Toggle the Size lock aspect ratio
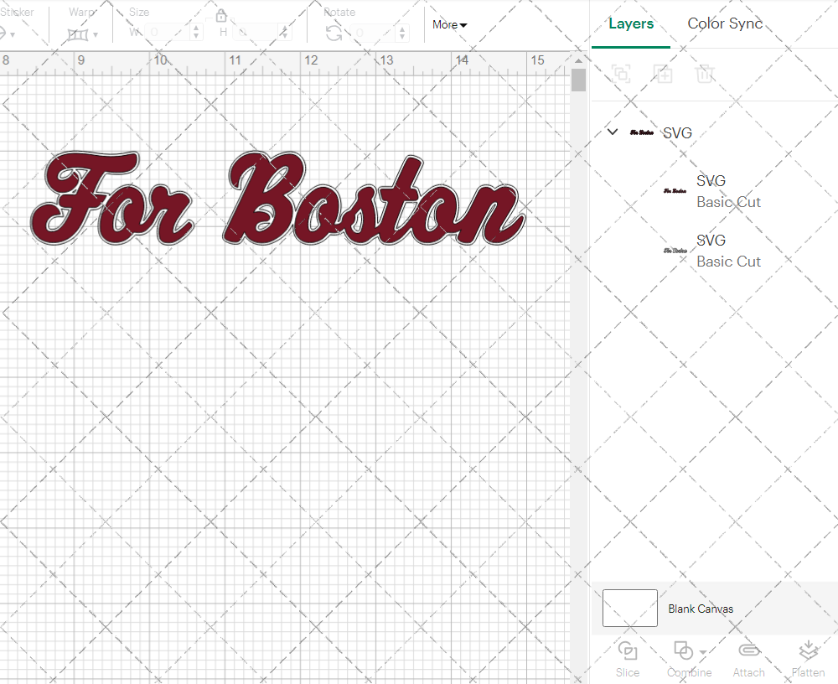This screenshot has width=838, height=684. (220, 15)
